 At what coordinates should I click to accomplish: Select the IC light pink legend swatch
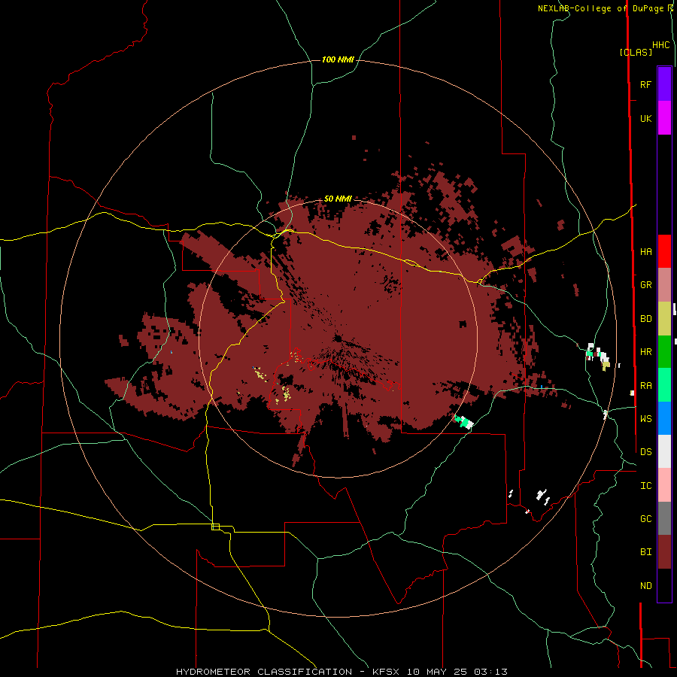click(664, 485)
